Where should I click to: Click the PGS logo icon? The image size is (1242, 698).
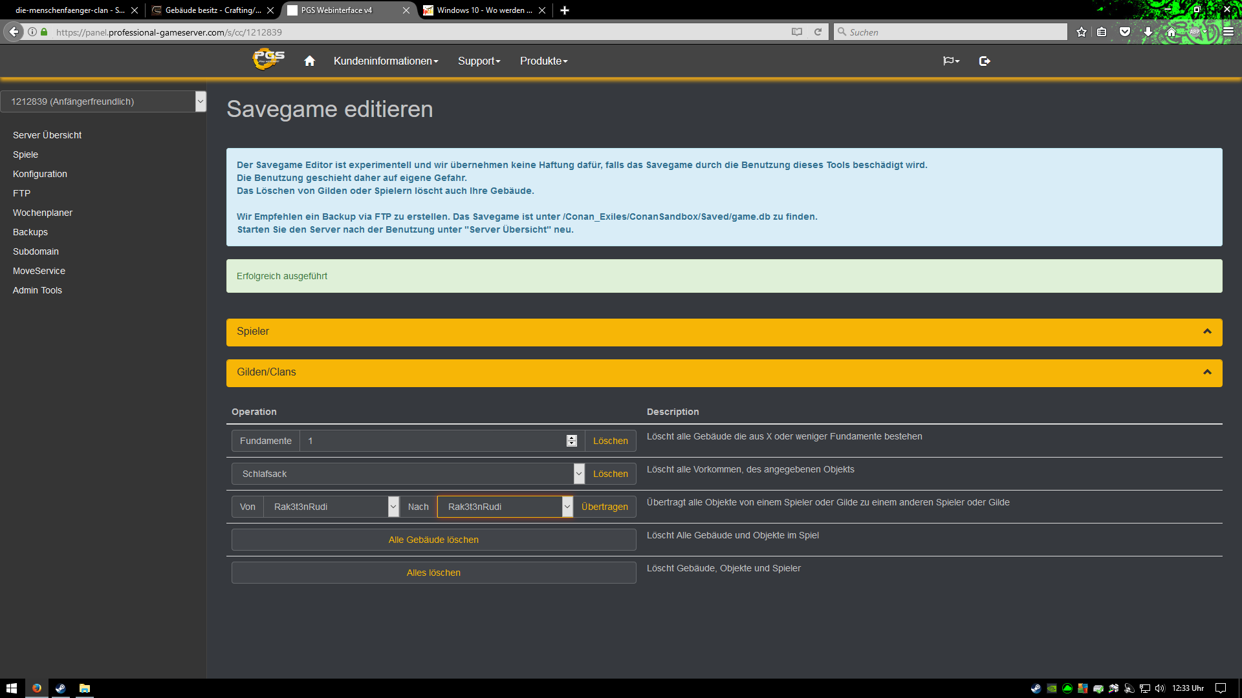point(268,59)
